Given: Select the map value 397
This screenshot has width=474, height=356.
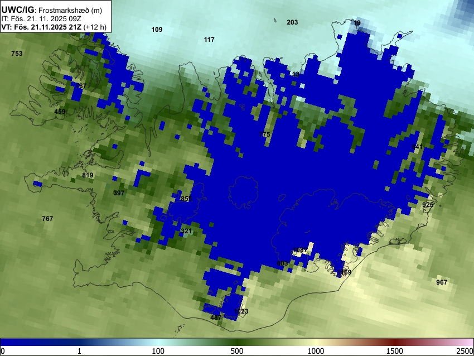Looking at the screenshot, I should [119, 193].
